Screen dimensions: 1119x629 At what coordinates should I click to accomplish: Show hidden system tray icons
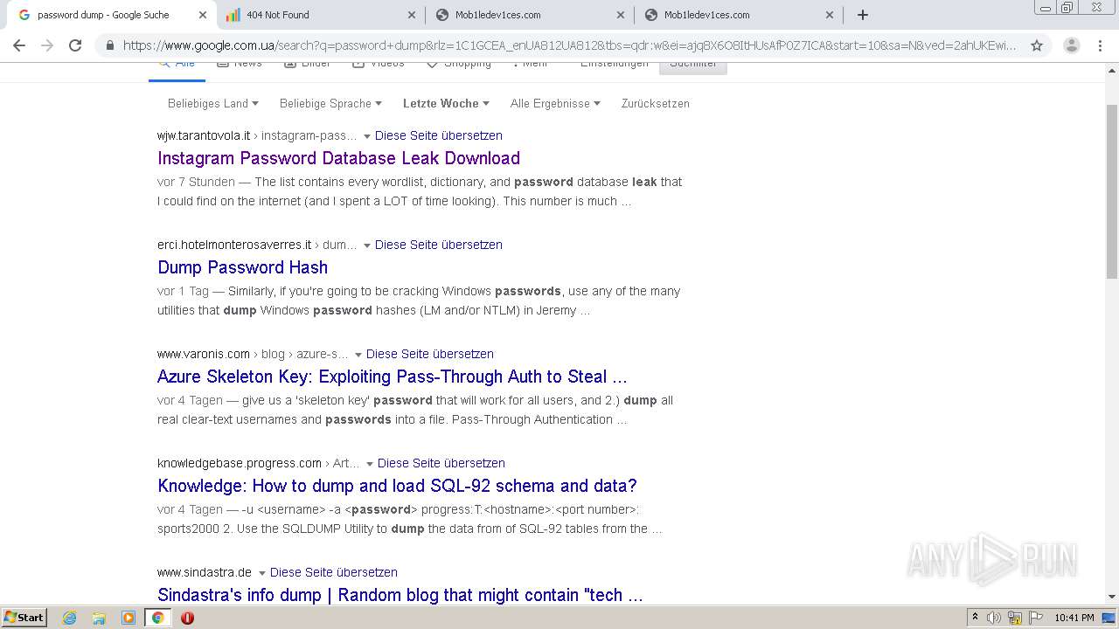[x=975, y=618]
